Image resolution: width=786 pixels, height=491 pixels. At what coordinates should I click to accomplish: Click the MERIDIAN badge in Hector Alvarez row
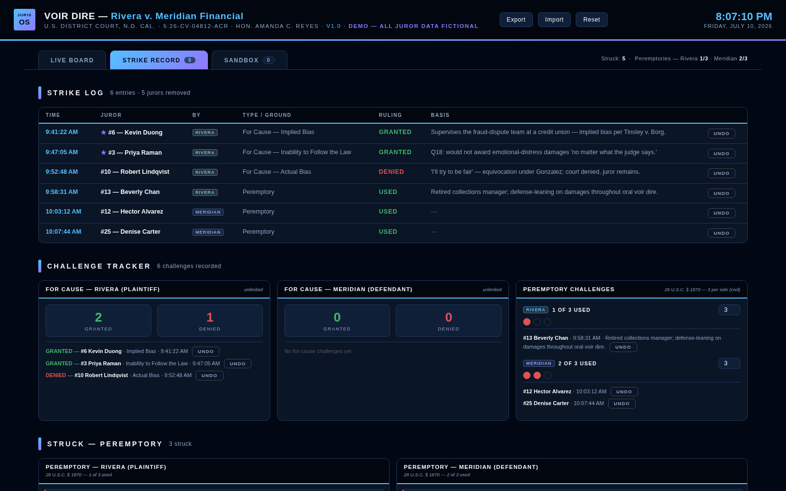(x=208, y=212)
